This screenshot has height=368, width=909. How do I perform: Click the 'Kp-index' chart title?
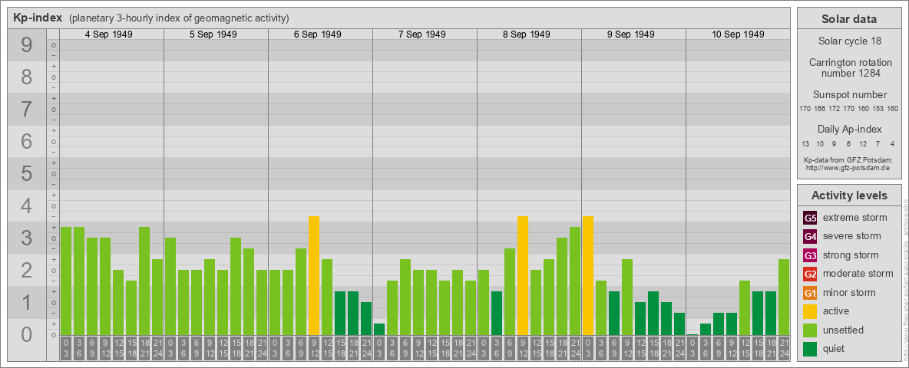coord(38,18)
